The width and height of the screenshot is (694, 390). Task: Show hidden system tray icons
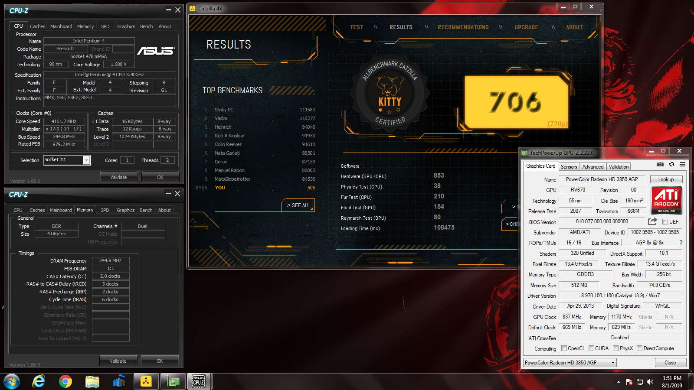[619, 382]
